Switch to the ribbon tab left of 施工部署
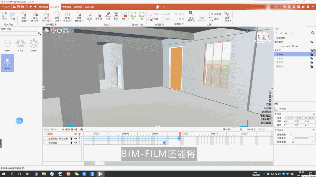 tap(43, 7)
